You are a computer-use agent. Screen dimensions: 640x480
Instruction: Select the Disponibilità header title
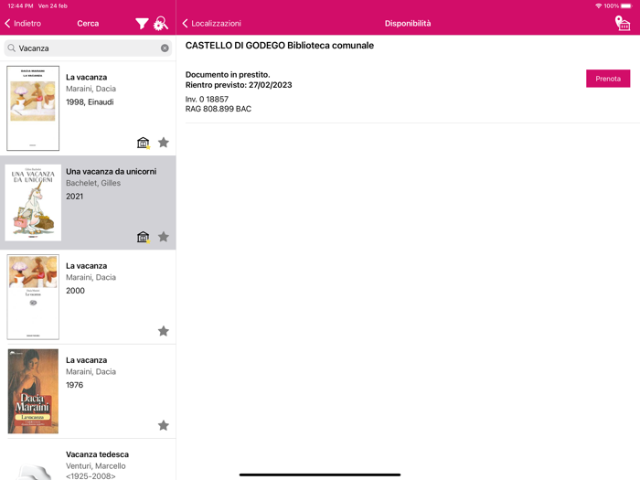[x=408, y=23]
